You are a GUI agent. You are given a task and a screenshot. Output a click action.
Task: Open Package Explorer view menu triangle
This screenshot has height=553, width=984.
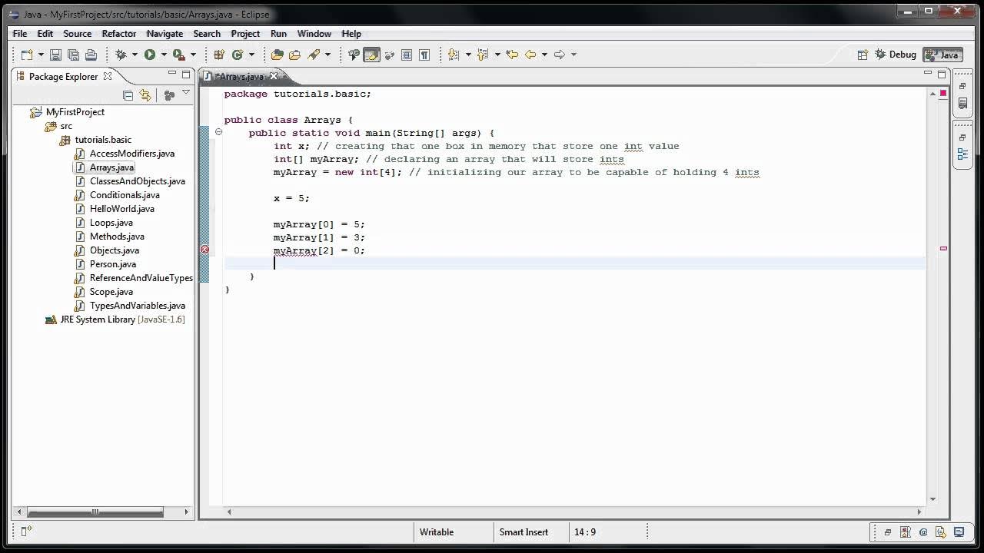coord(186,93)
